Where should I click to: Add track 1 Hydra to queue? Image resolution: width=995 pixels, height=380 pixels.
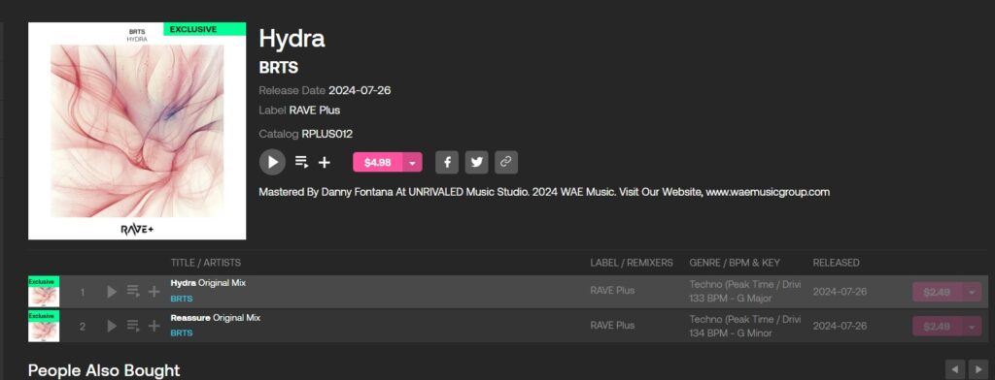(133, 292)
